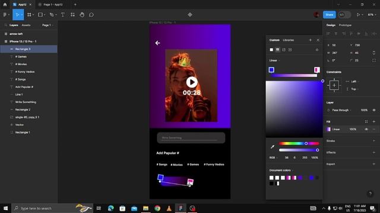Open the Figma main menu
This screenshot has height=213, width=380.
pos(5,15)
